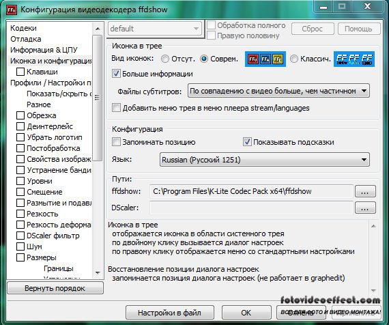Viewport: 389px width, 325px height.
Task: Confirm with the OK button
Action: [246, 313]
